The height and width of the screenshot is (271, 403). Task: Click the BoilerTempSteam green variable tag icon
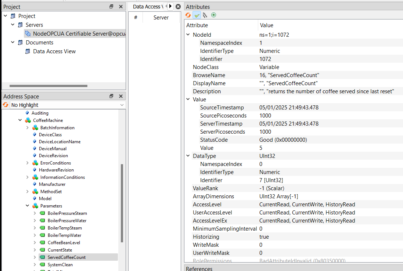click(x=42, y=228)
